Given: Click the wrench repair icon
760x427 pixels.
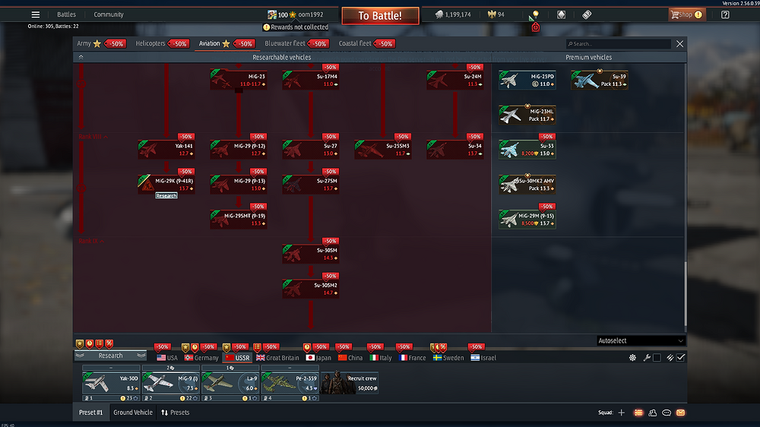Looking at the screenshot, I should pyautogui.click(x=647, y=358).
